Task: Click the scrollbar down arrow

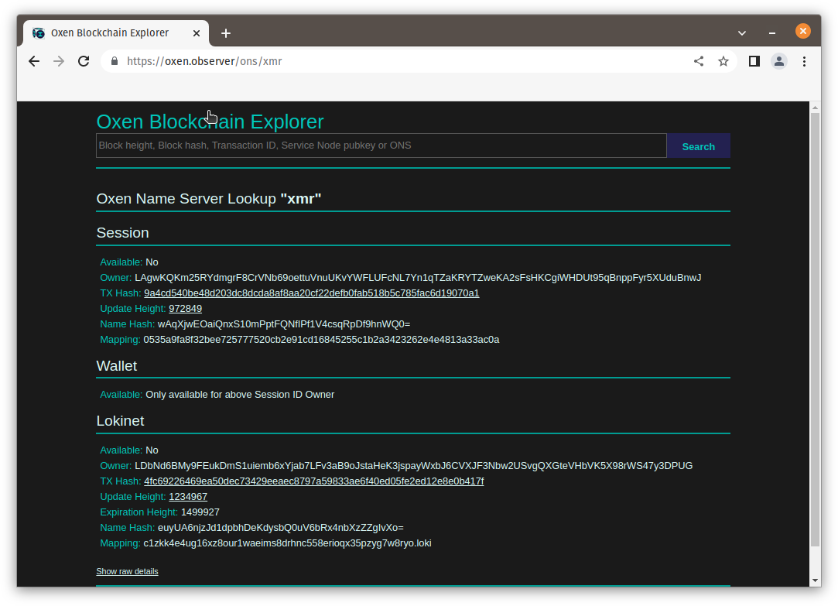Action: (815, 580)
